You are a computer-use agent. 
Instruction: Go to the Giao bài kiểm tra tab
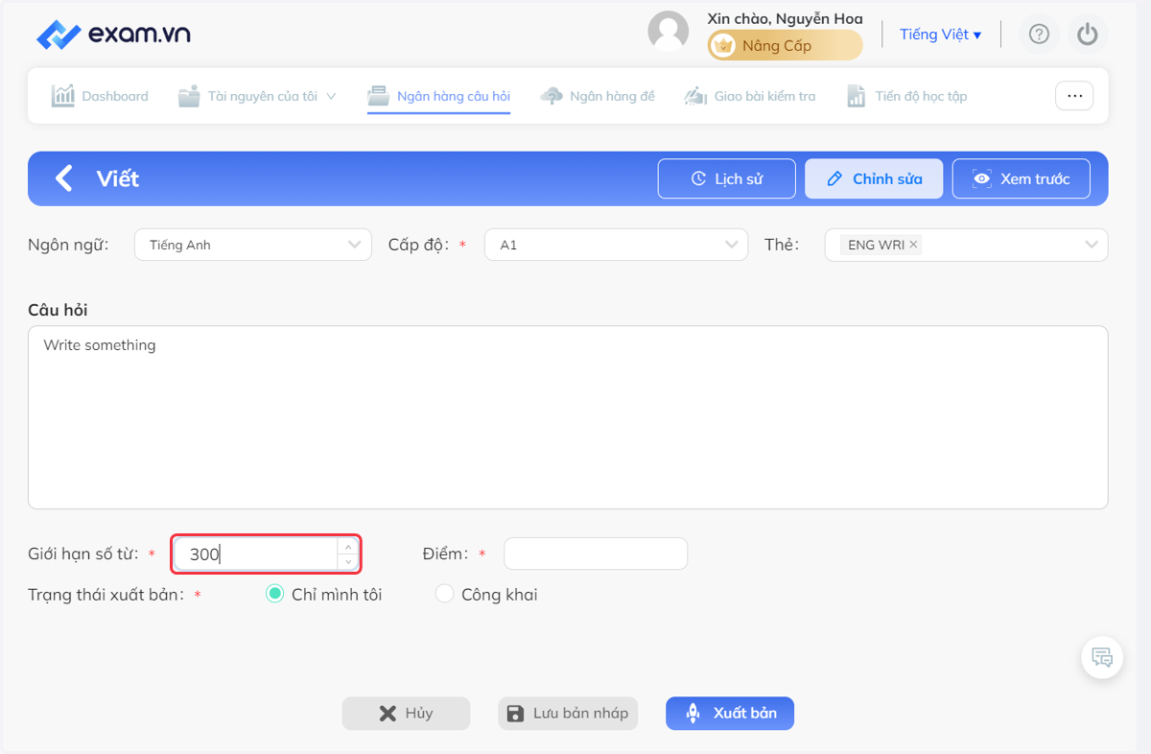tap(749, 96)
